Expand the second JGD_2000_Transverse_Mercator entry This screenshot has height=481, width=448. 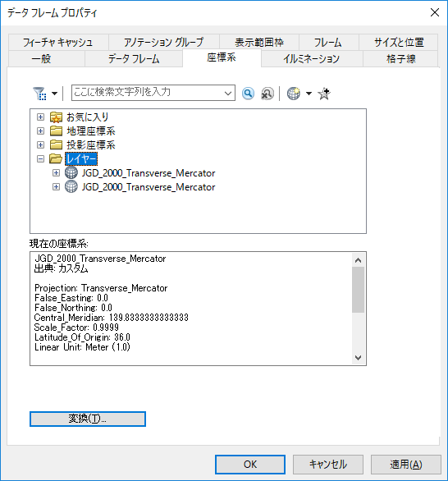pos(56,186)
